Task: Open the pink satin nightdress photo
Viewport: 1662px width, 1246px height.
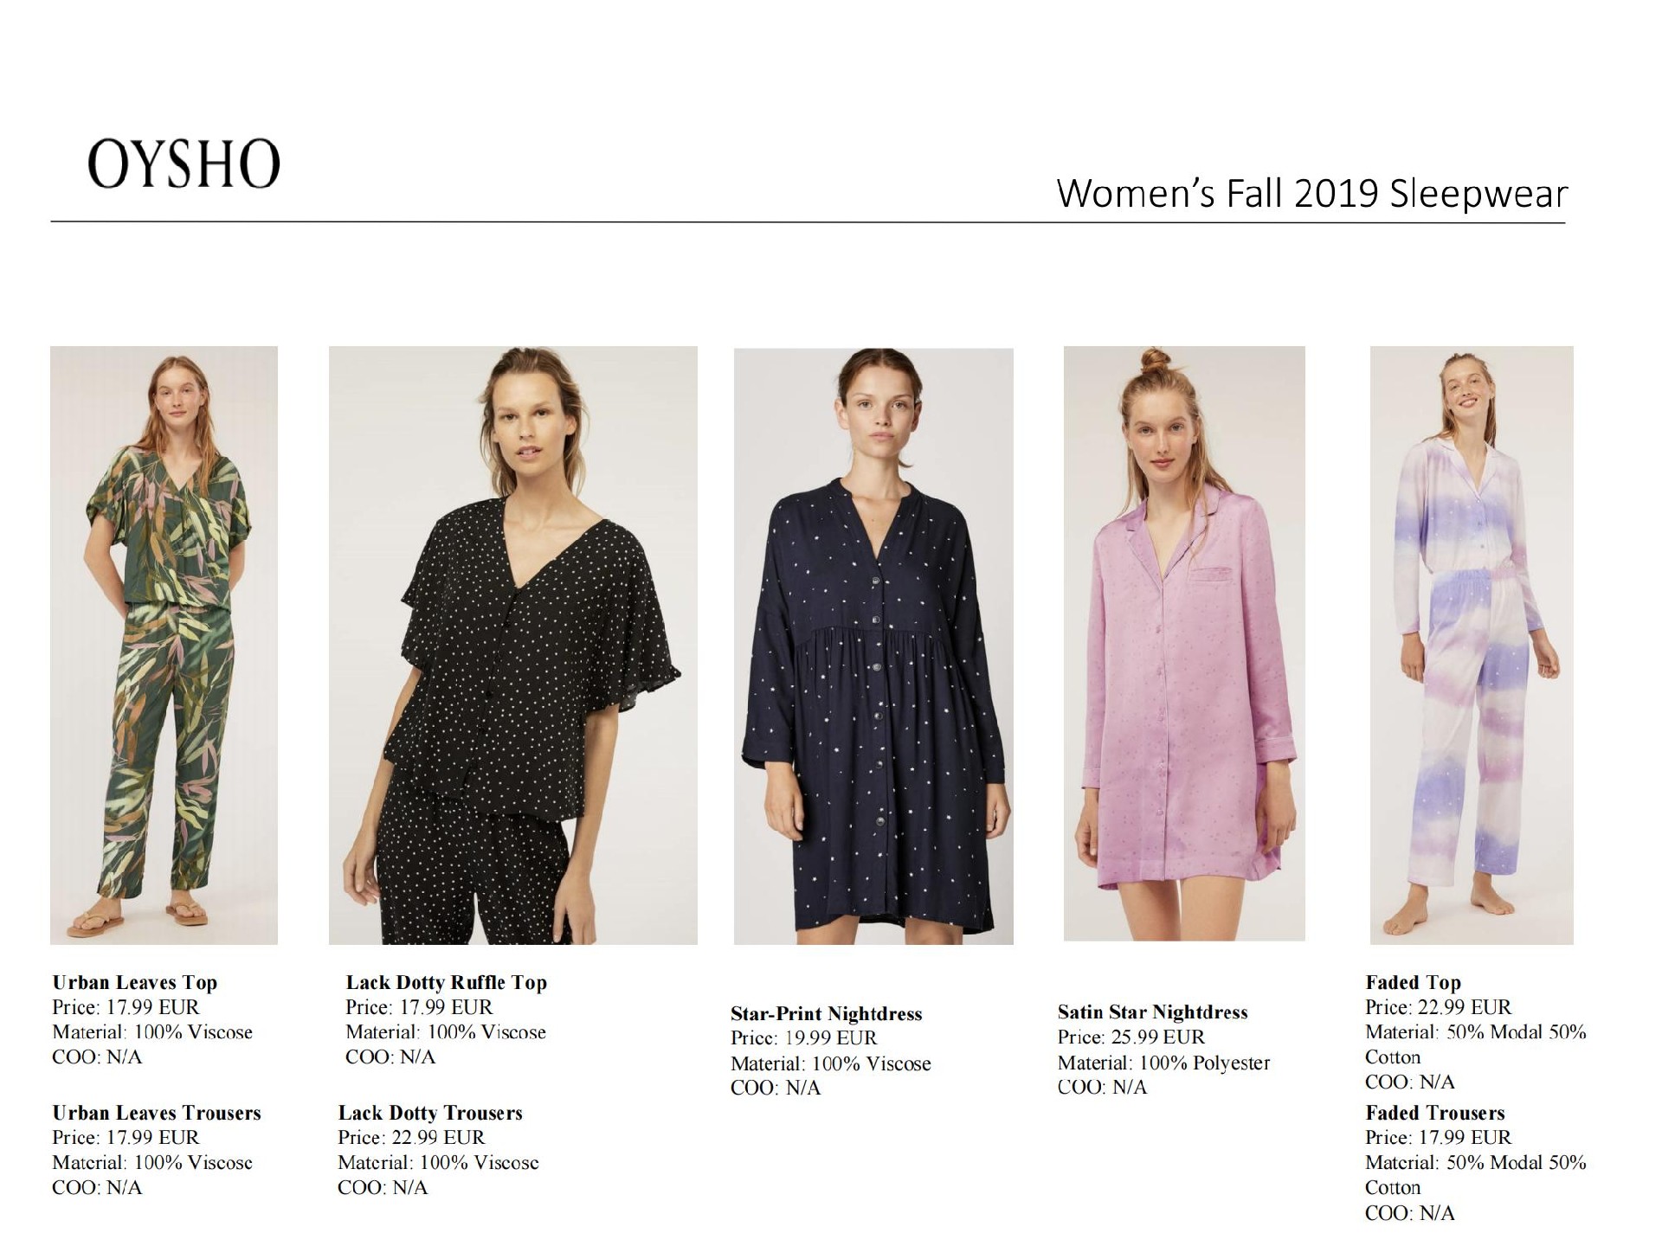Action: (1184, 643)
